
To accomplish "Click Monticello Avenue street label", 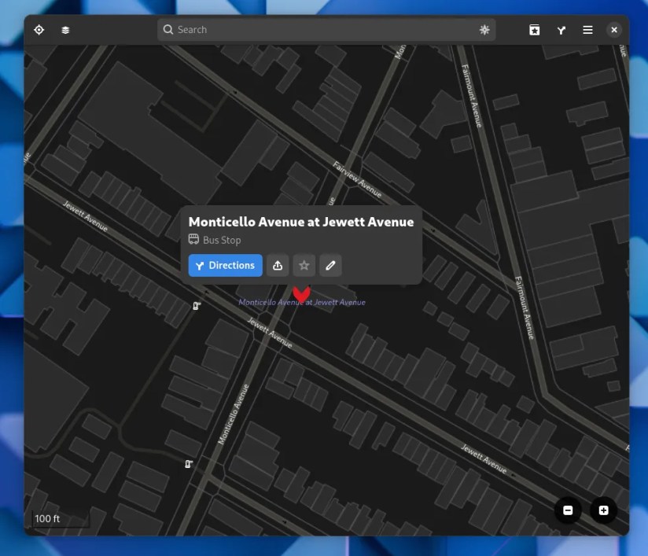I will [x=234, y=414].
